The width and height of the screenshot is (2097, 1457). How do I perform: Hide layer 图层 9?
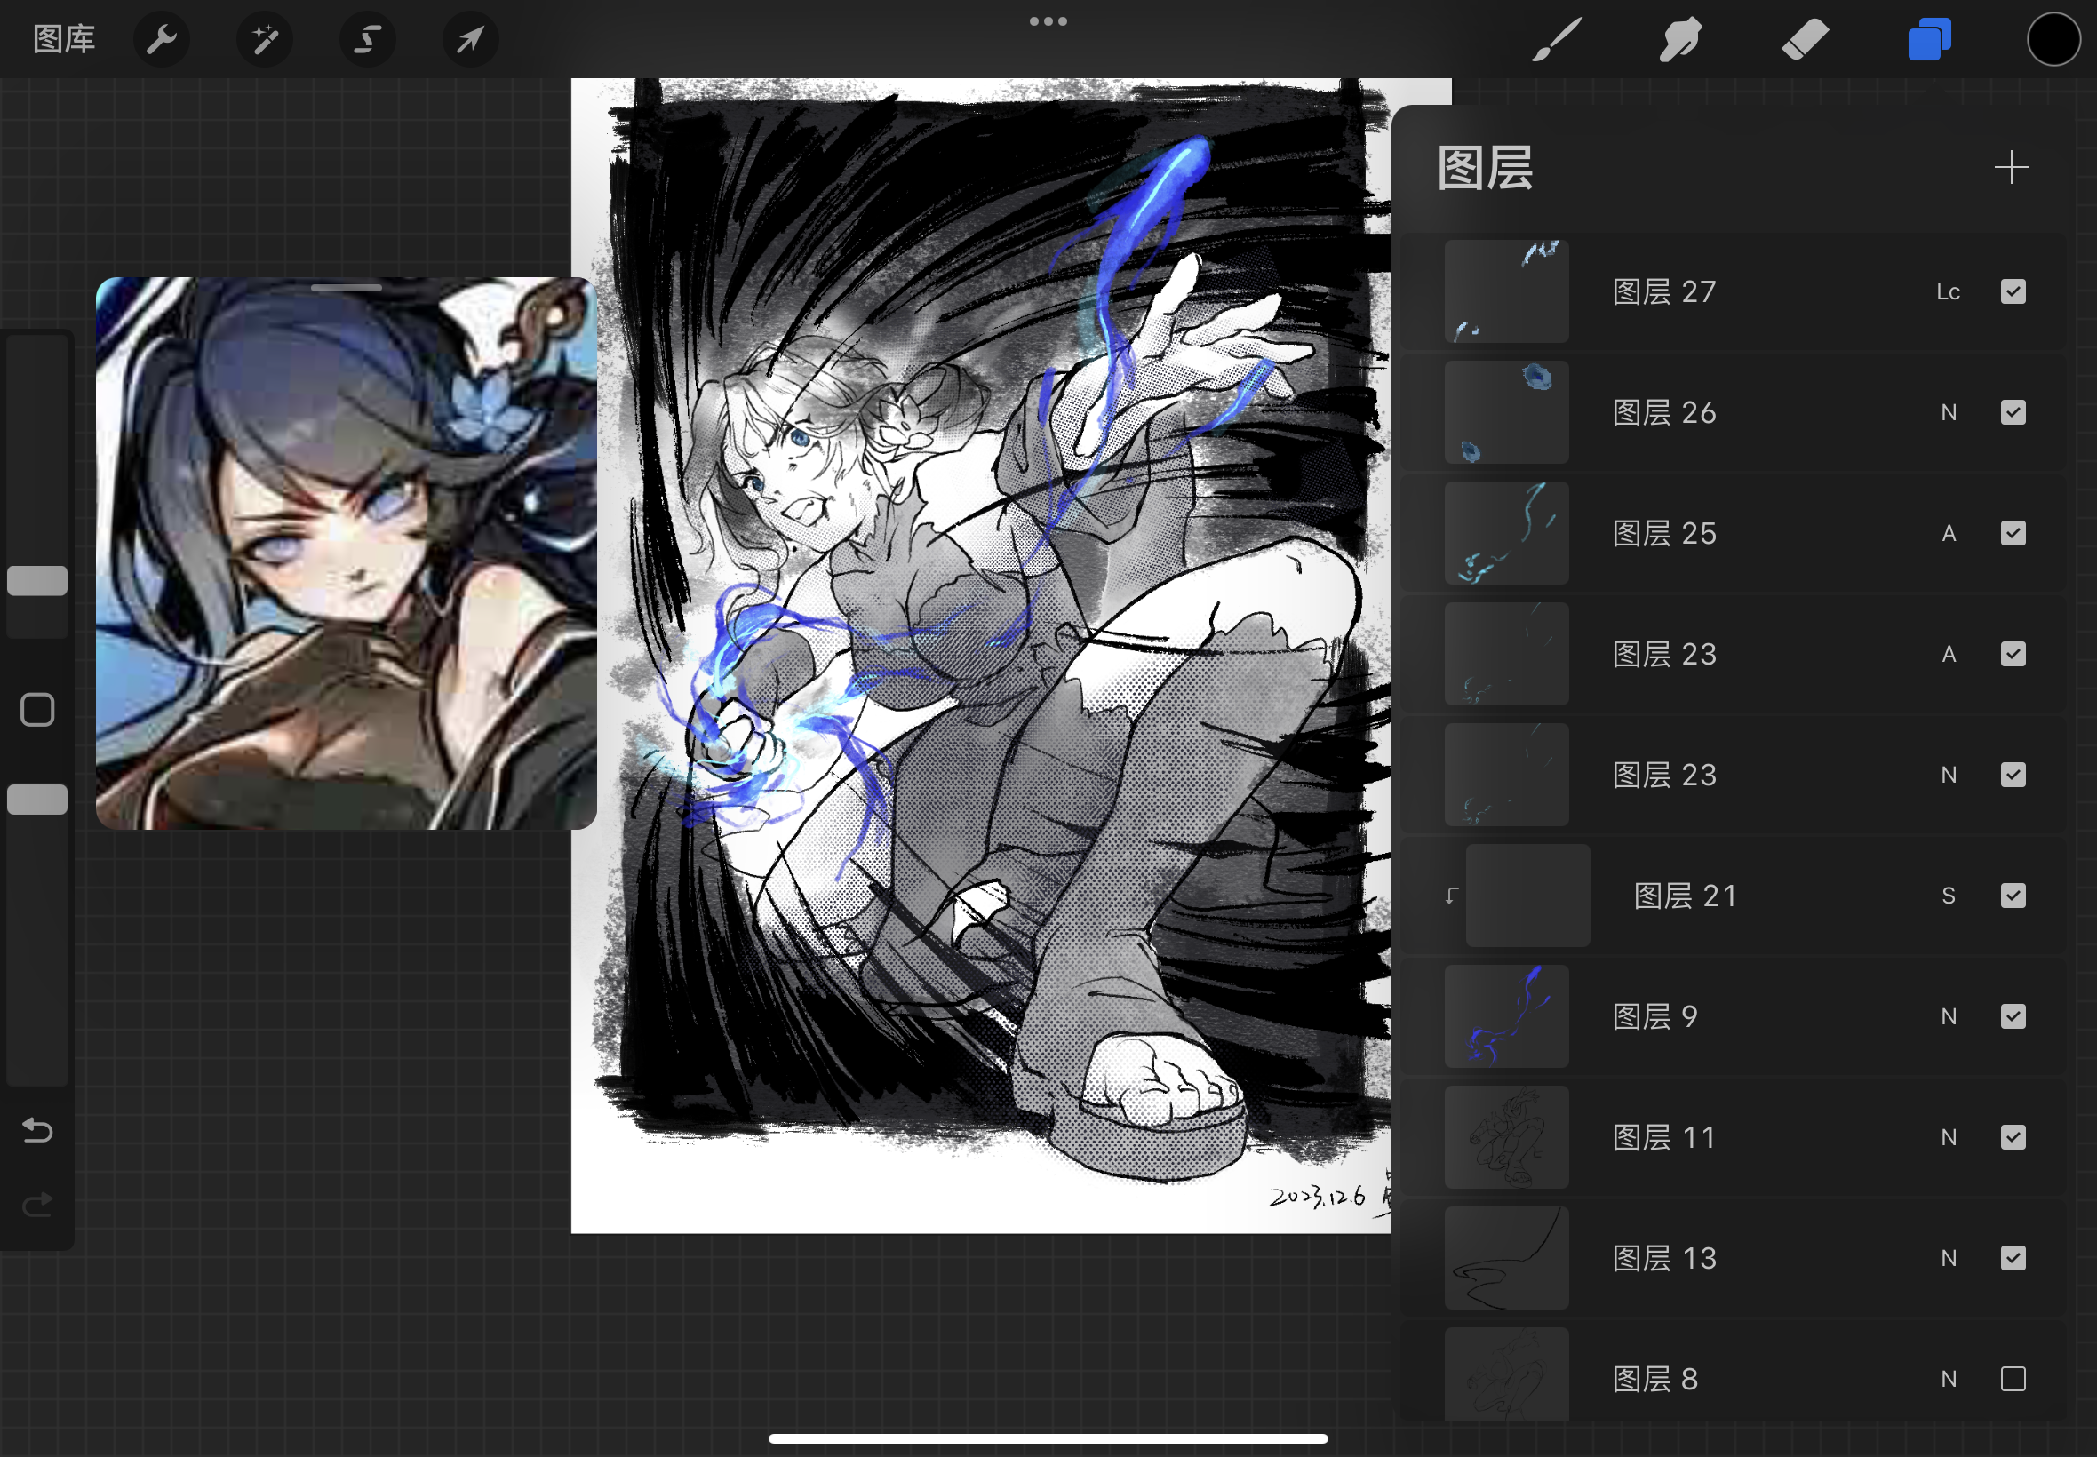click(x=2012, y=1017)
